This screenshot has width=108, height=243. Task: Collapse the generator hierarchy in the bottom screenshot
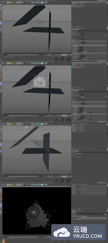click(x=72, y=189)
